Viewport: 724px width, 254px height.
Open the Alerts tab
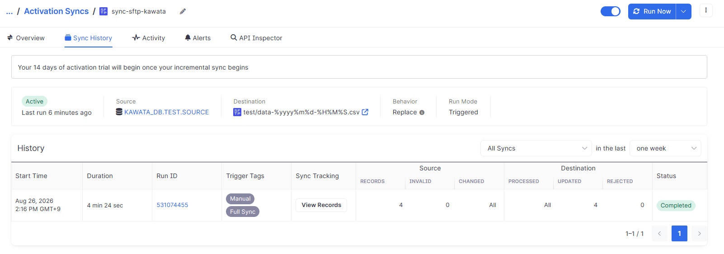point(197,38)
